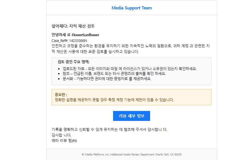Click the Media Support Team header title
Viewport: 225px width, 160px height.
(132, 8)
